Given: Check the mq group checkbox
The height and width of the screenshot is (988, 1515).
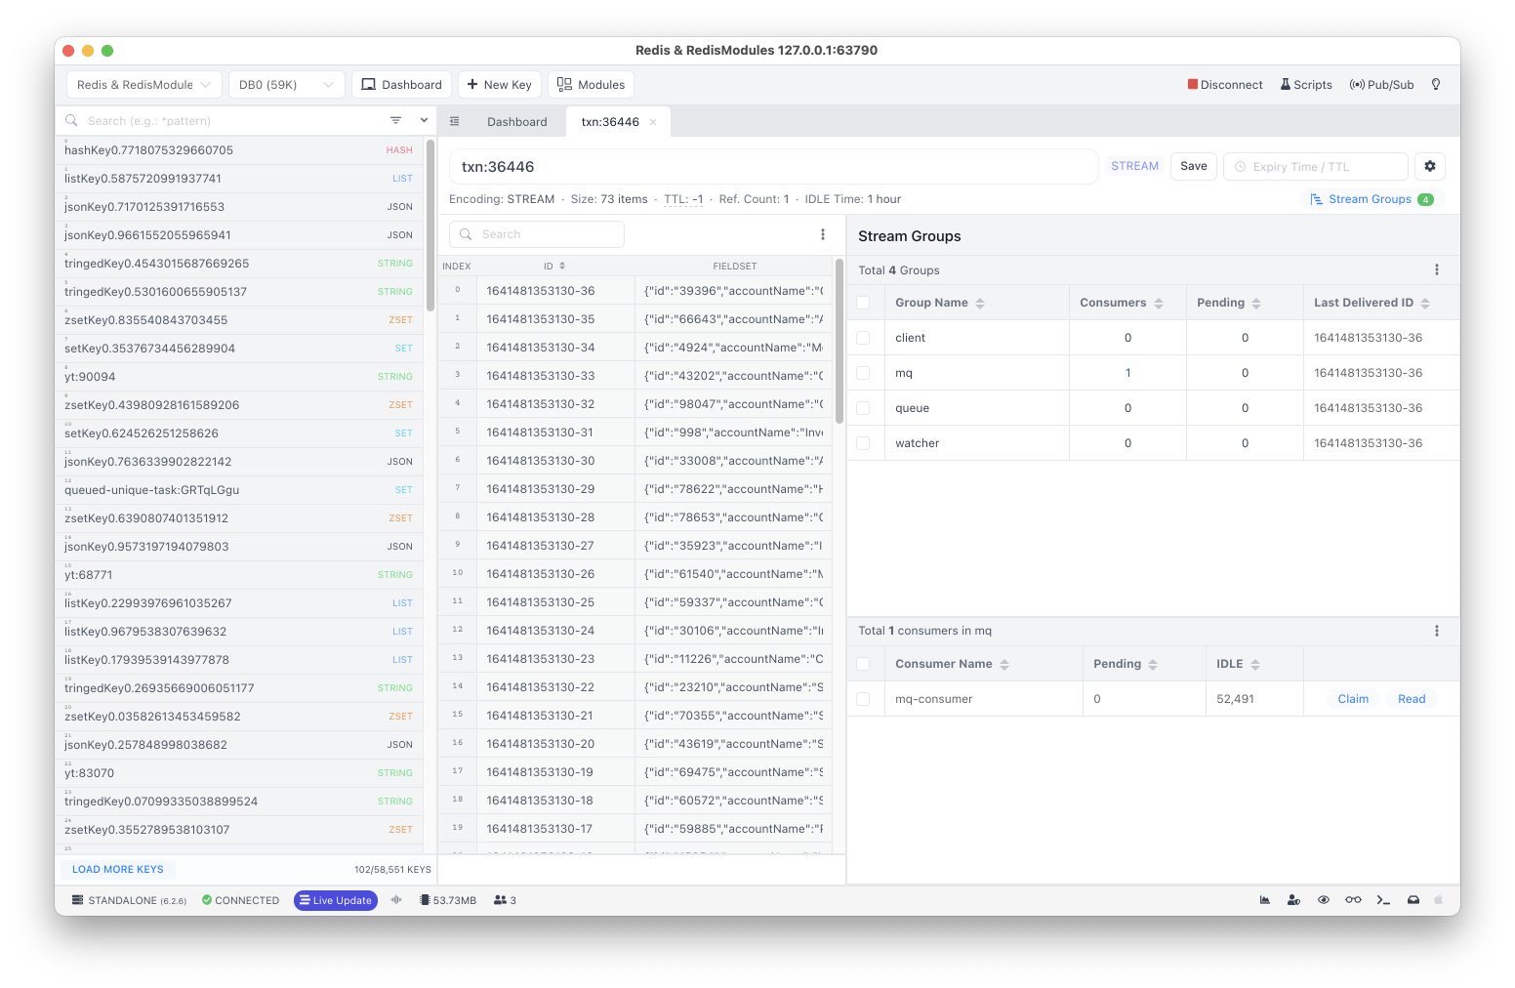Looking at the screenshot, I should (863, 373).
